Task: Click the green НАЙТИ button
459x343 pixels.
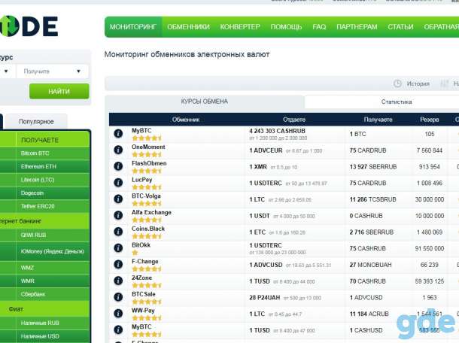Action: 59,91
